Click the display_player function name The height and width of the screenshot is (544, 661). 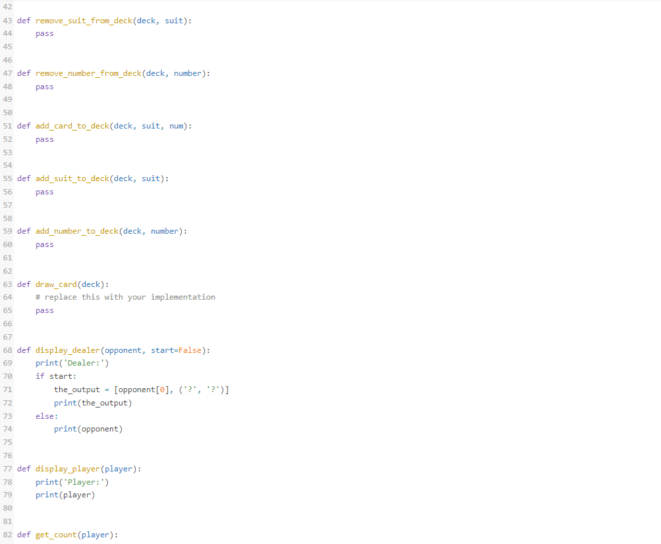pyautogui.click(x=66, y=469)
